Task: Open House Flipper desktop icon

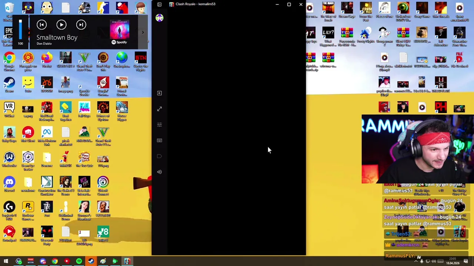Action: click(x=122, y=111)
